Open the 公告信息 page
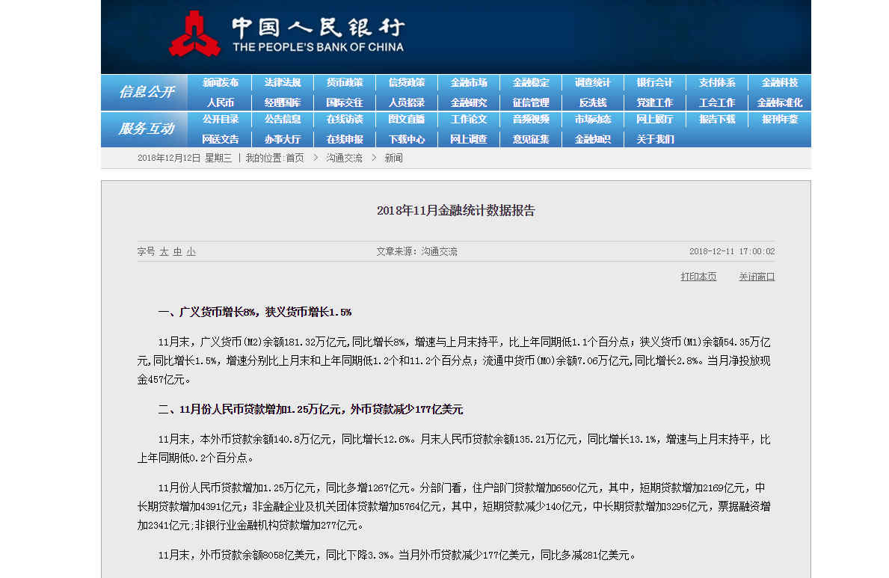Viewport: 889px width, 578px height. (x=283, y=120)
